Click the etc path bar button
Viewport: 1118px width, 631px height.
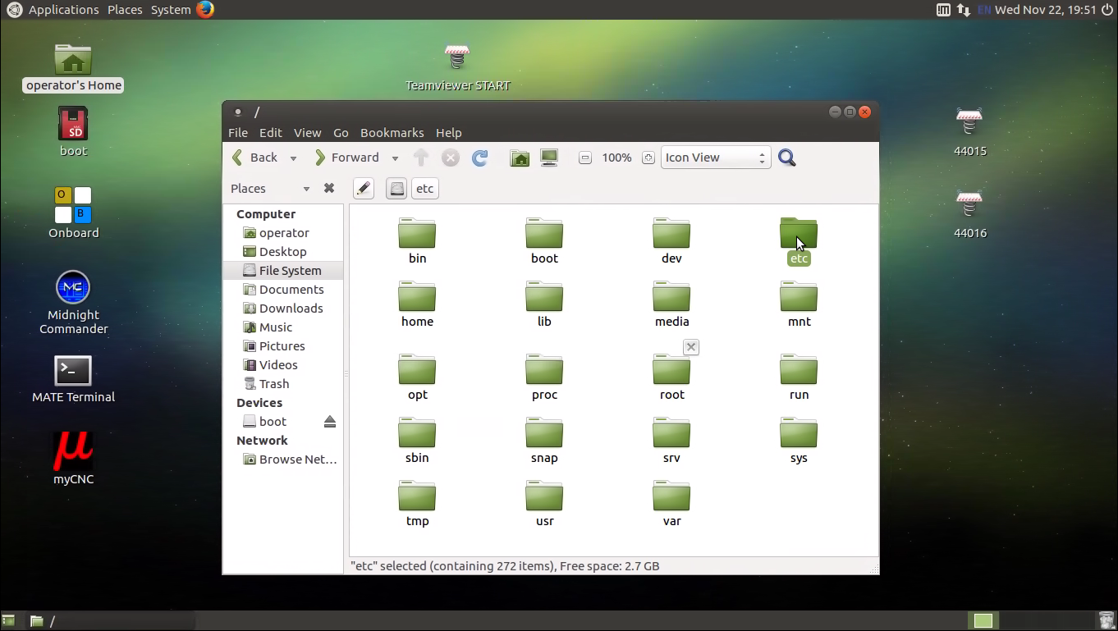pyautogui.click(x=424, y=189)
